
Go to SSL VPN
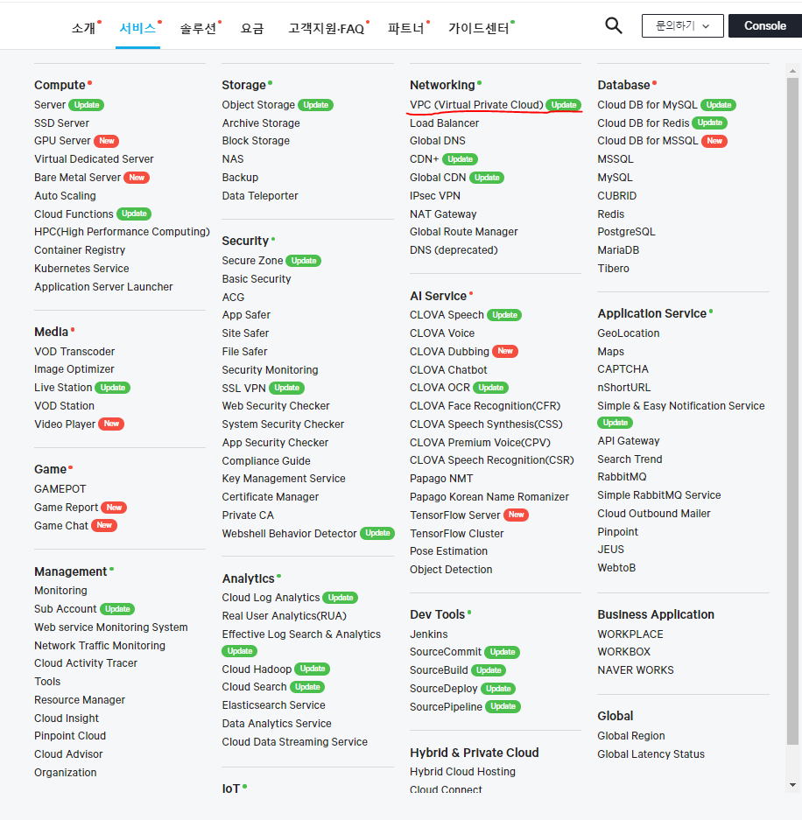243,388
